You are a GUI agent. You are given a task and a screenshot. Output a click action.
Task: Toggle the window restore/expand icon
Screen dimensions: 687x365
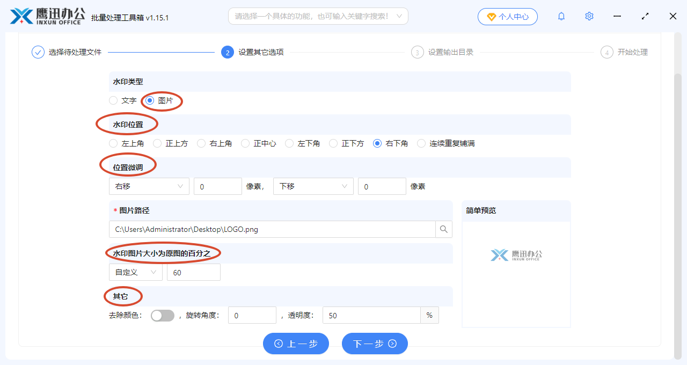645,16
